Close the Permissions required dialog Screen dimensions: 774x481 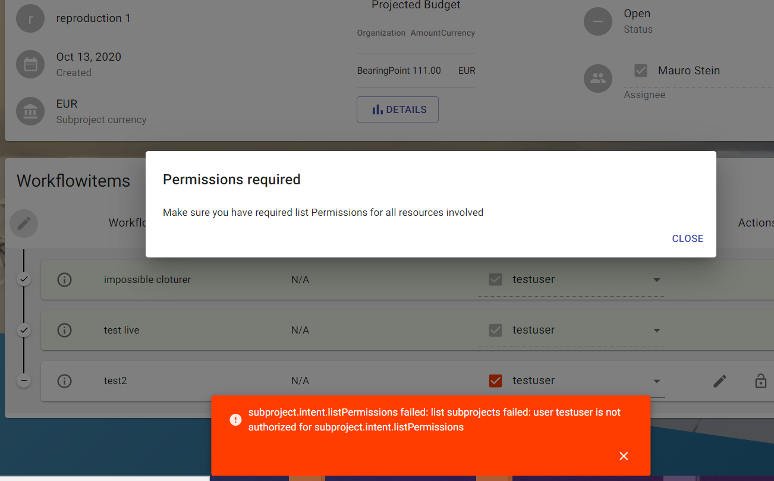[x=687, y=238]
